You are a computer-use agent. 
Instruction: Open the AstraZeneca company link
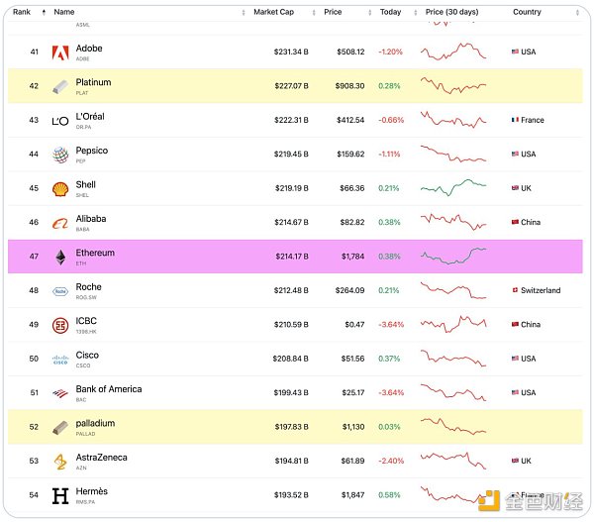[x=101, y=458]
